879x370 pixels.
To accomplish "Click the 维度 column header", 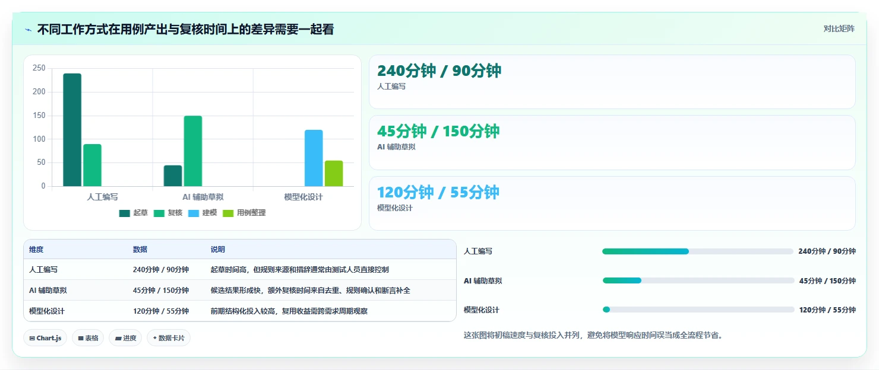I will 36,250.
